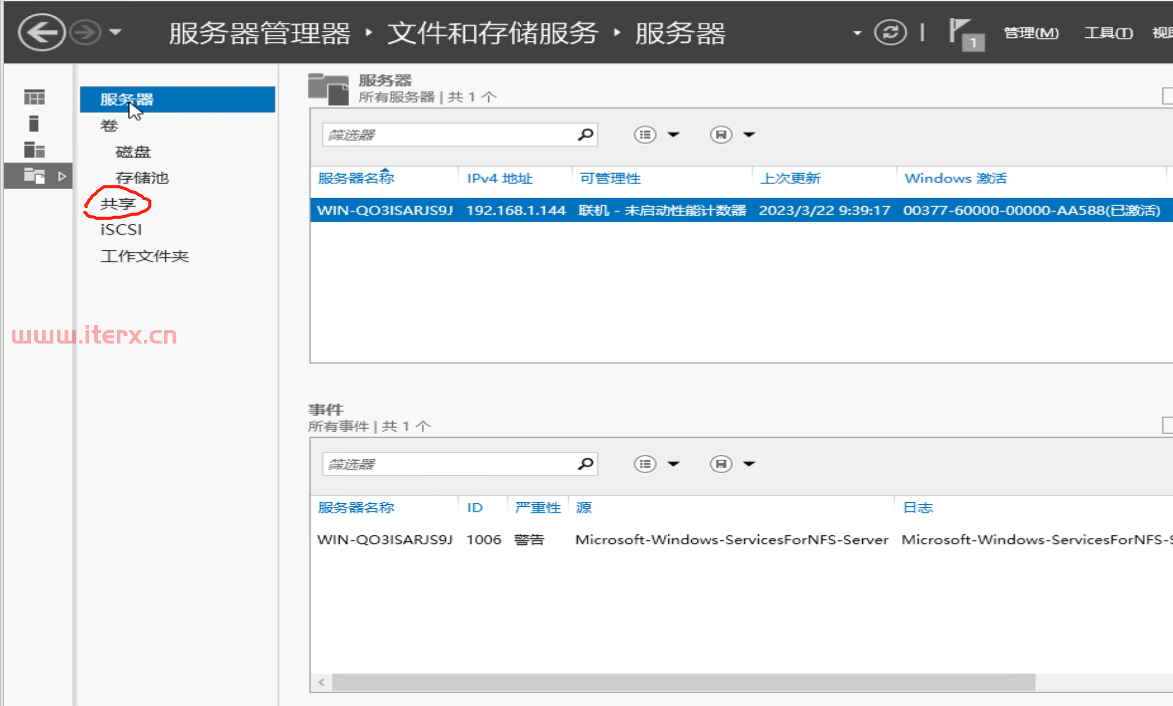This screenshot has height=706, width=1173.
Task: Sort events by 源 column
Action: pyautogui.click(x=584, y=508)
